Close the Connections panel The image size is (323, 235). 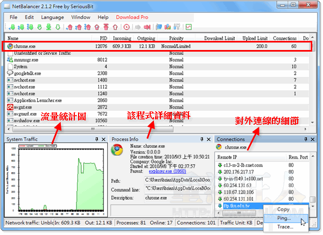313,139
